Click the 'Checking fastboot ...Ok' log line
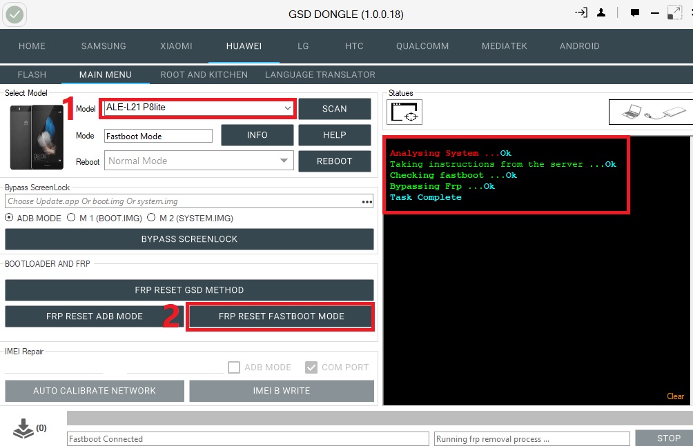Image resolution: width=693 pixels, height=446 pixels. tap(453, 175)
